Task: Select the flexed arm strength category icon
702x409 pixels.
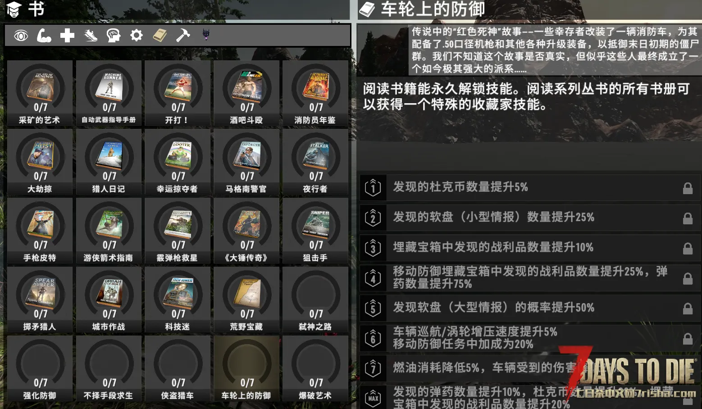Action: point(44,36)
